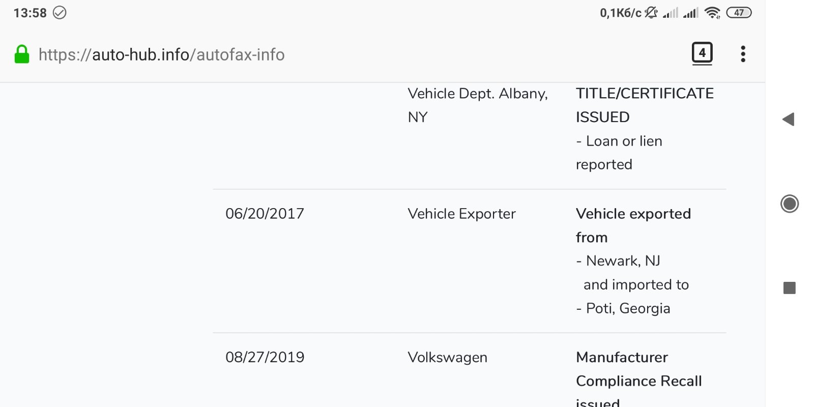Tap the green secure lock icon
This screenshot has width=814, height=407.
tap(22, 54)
